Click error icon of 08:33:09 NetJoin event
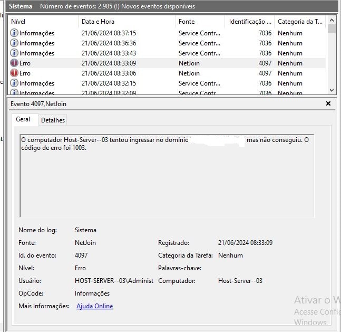Viewport: 341px width, 332px height. (14, 63)
